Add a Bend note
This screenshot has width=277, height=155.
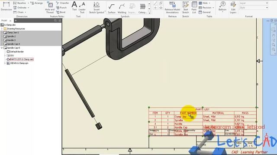click(61, 12)
